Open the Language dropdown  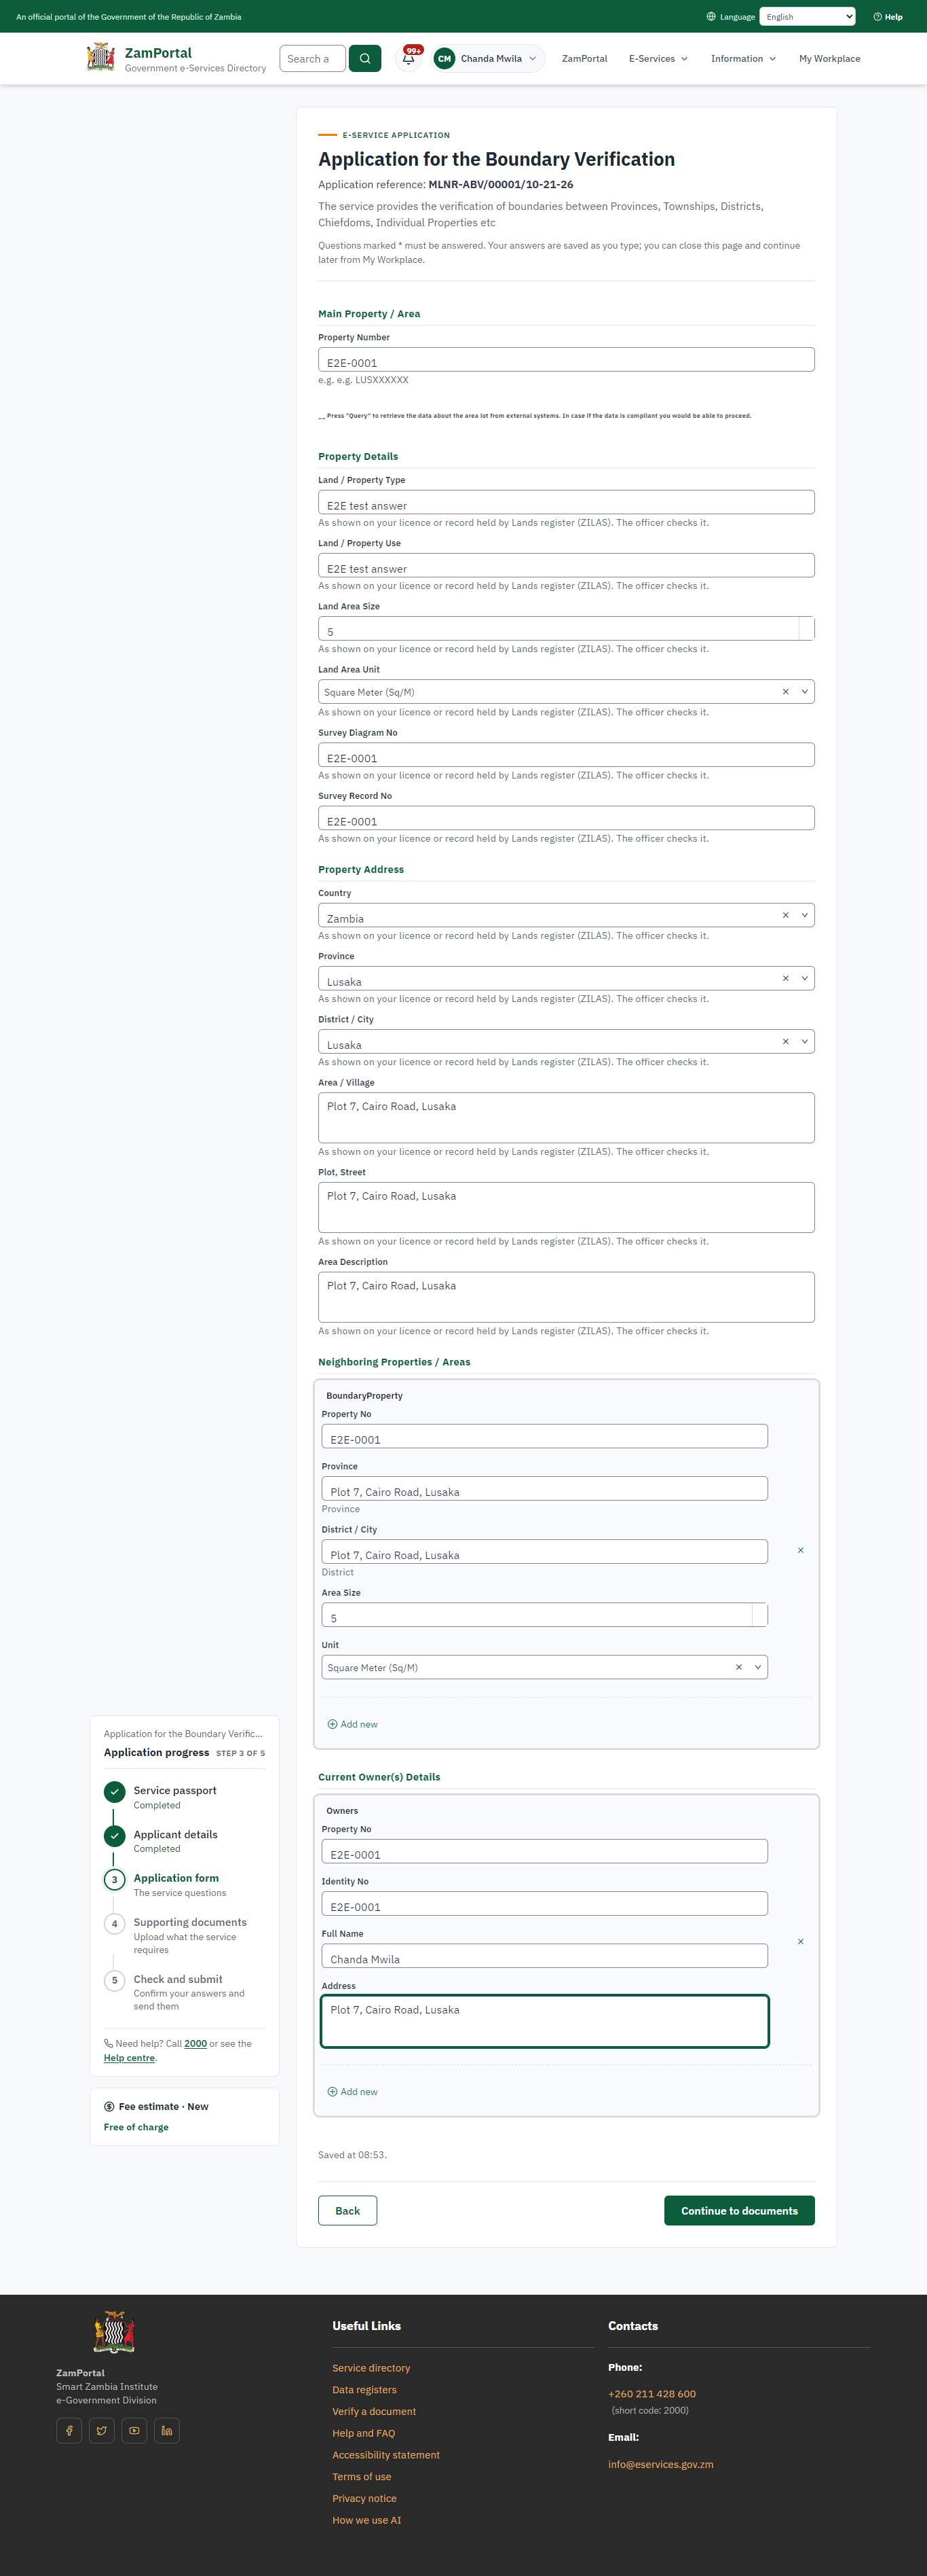pyautogui.click(x=807, y=17)
